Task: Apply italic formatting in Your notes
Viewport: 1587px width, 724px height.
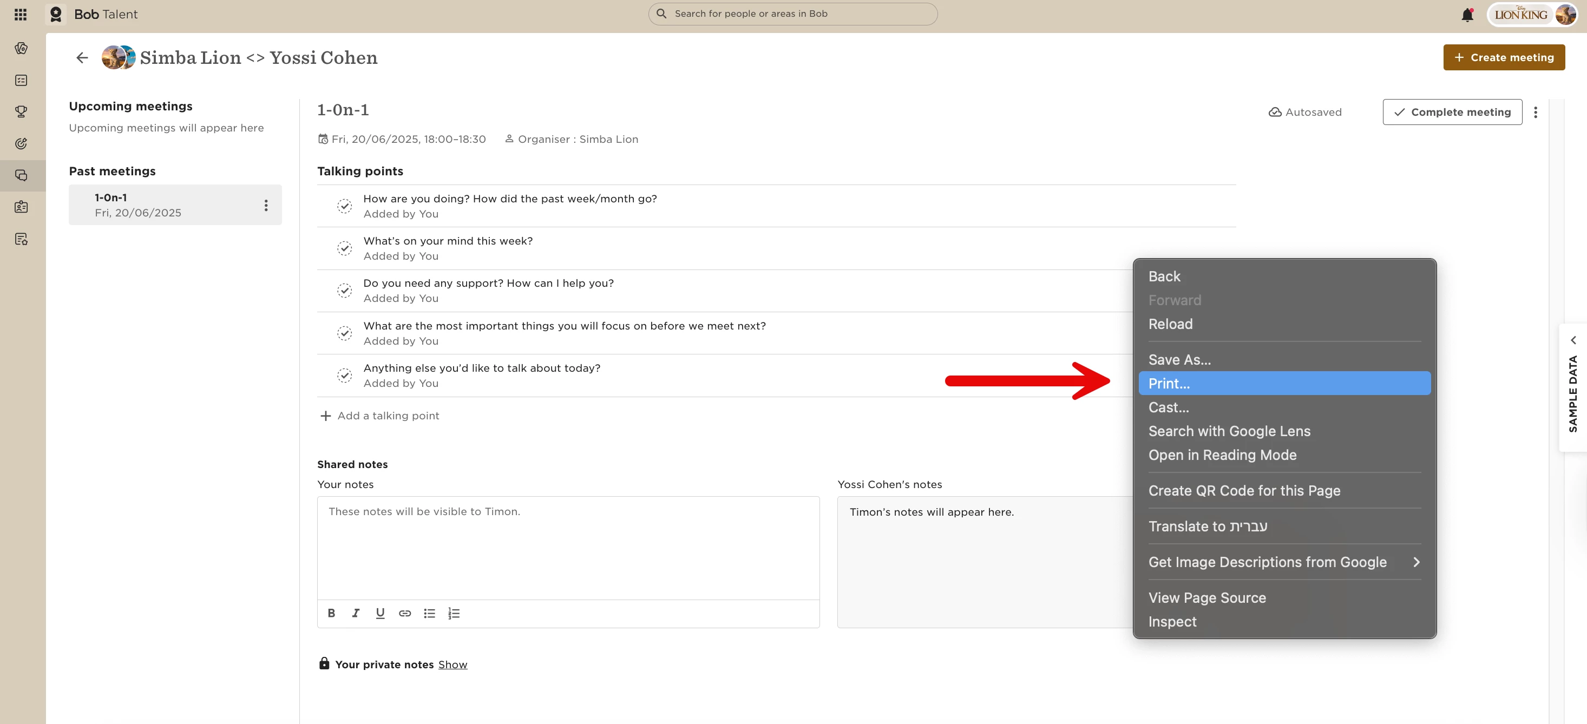Action: tap(356, 613)
